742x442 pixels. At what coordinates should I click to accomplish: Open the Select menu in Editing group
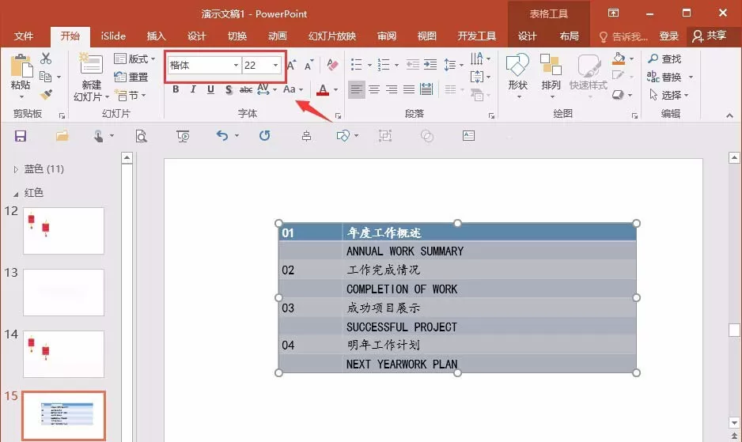[x=669, y=95]
